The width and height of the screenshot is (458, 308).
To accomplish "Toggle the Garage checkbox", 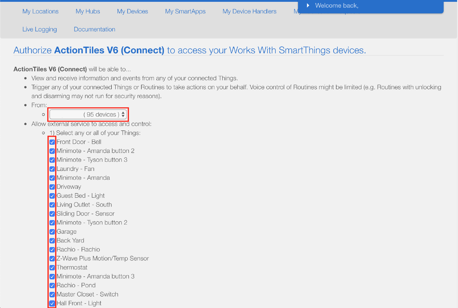I will pos(52,232).
